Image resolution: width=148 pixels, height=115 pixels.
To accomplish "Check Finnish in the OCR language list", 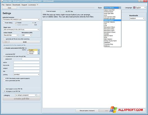I will (28, 53).
